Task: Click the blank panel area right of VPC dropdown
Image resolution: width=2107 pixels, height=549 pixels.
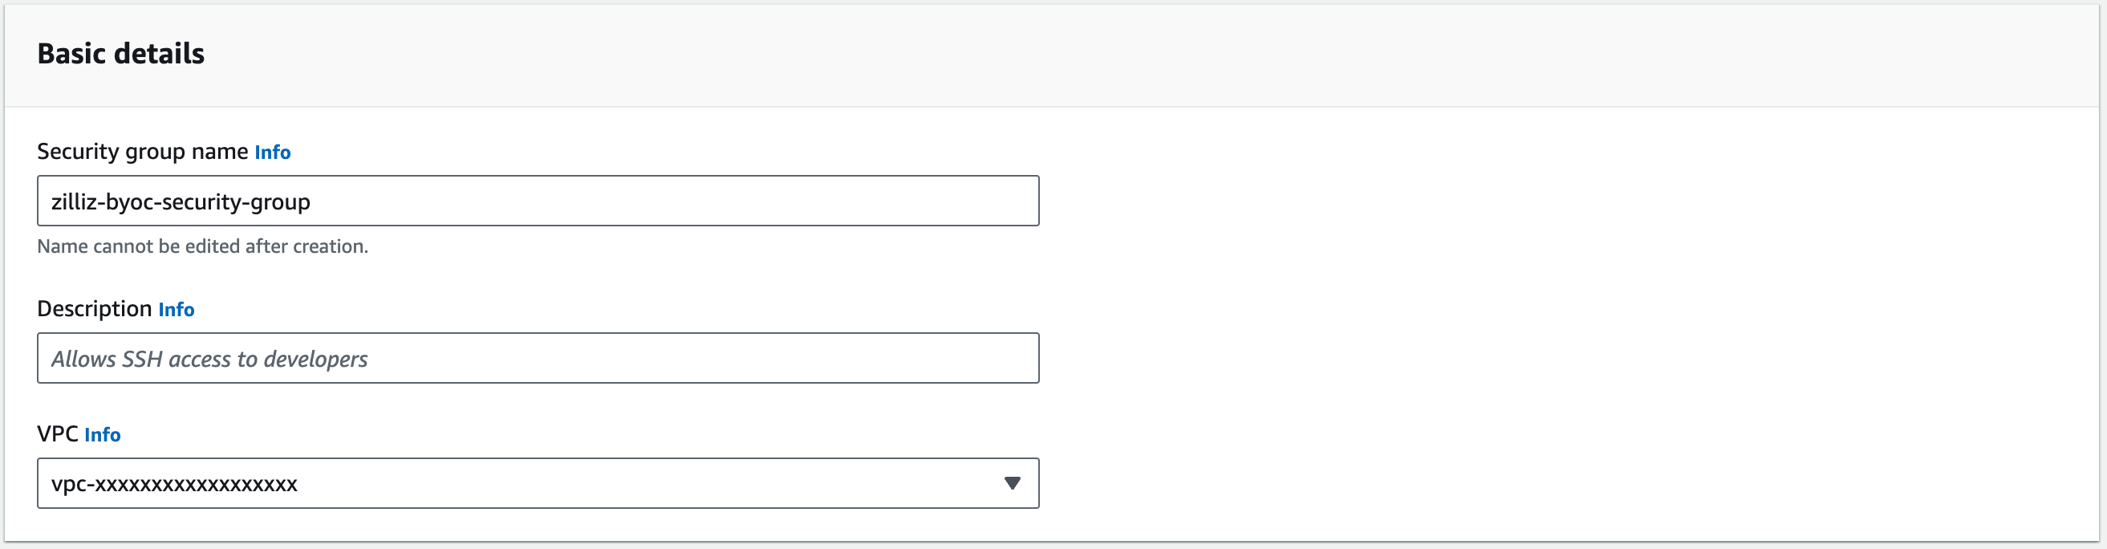Action: [1554, 483]
